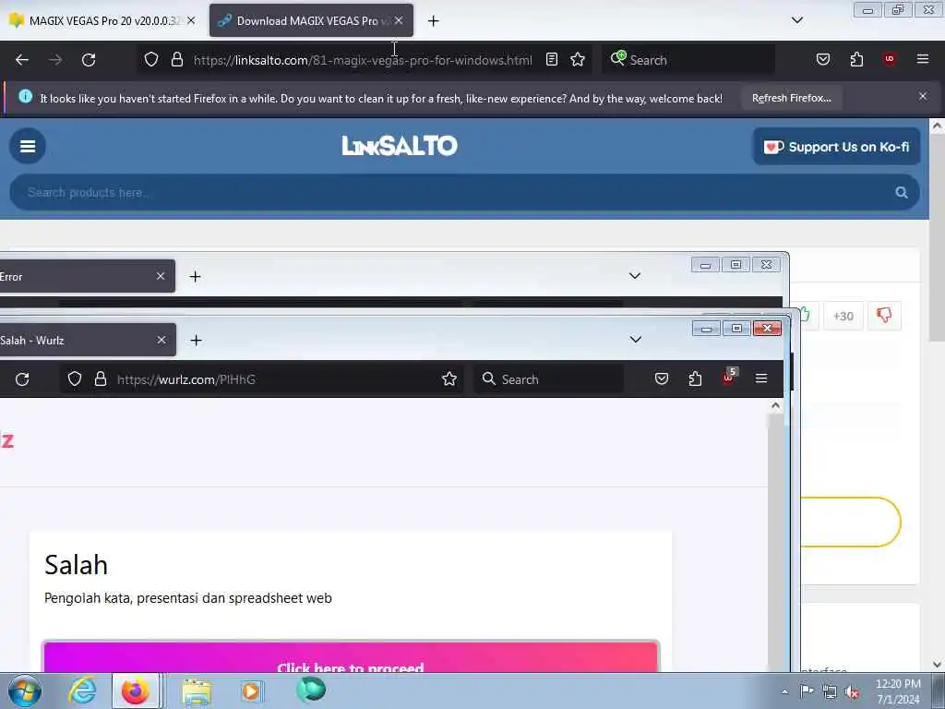Open extensions puzzle icon in main window
Image resolution: width=945 pixels, height=709 pixels.
856,59
